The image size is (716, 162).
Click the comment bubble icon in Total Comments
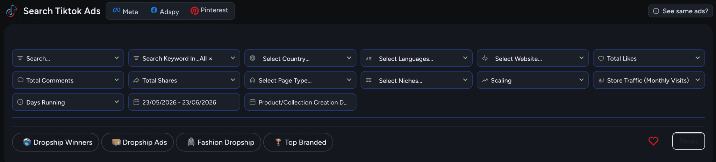pos(21,80)
